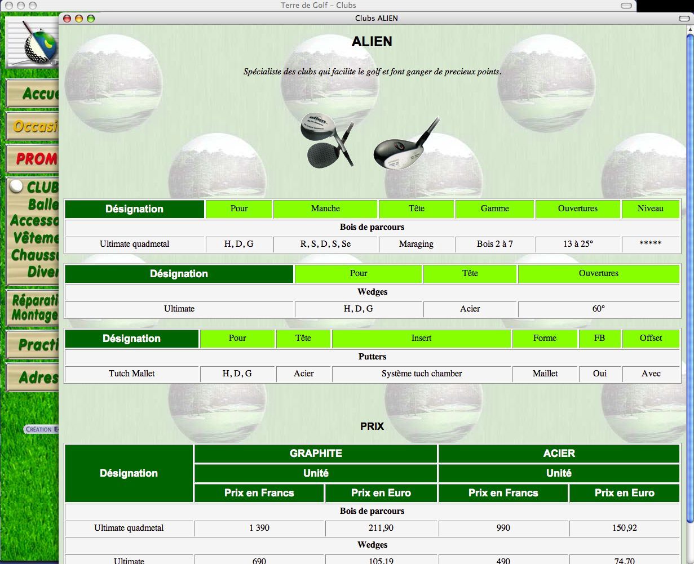Click the toolbar pill button of Clubs ALIEN window

(684, 19)
